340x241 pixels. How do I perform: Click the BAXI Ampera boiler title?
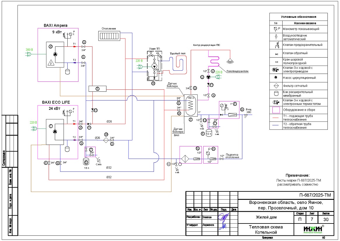[55, 25]
